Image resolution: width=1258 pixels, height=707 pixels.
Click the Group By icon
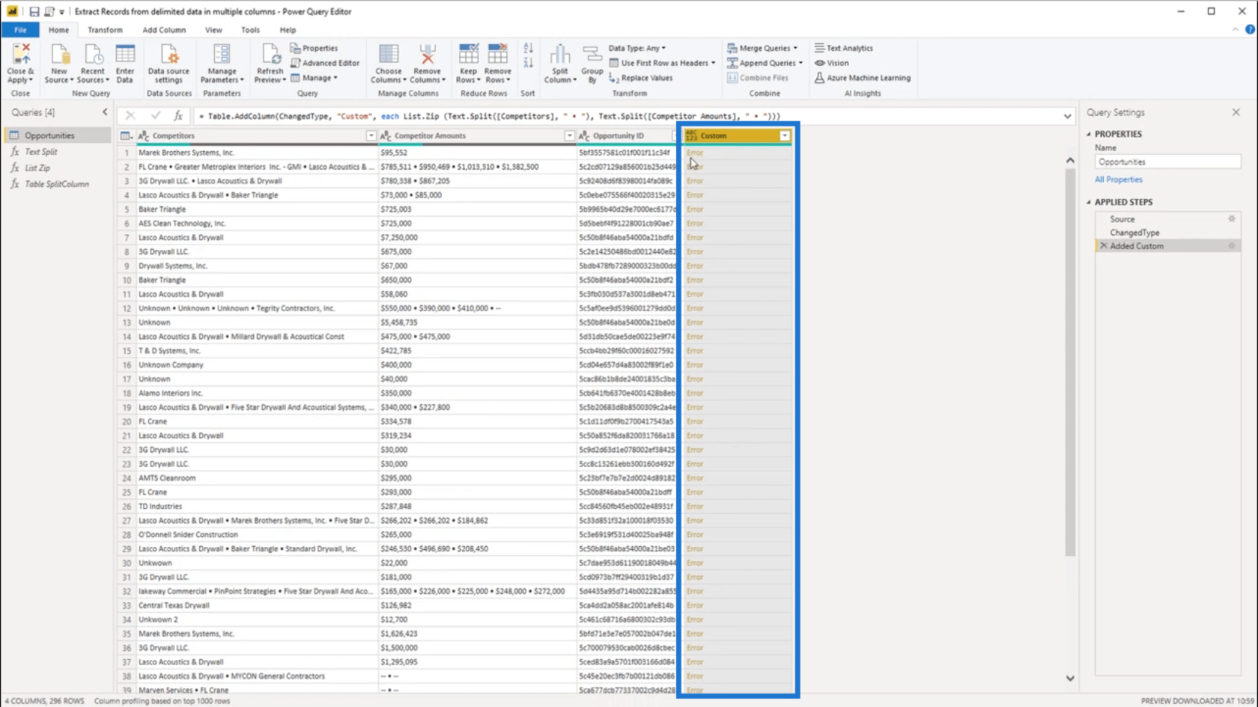[x=592, y=54]
